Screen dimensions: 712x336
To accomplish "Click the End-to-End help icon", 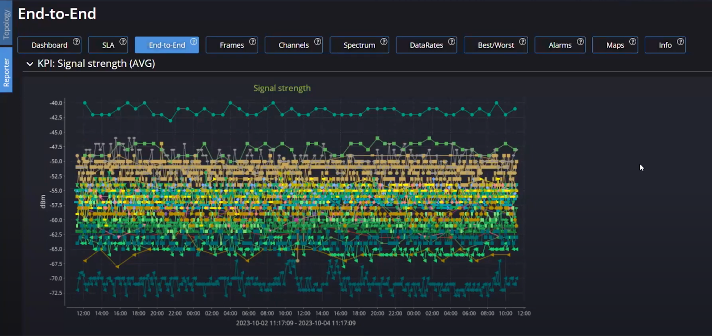I will tap(194, 41).
